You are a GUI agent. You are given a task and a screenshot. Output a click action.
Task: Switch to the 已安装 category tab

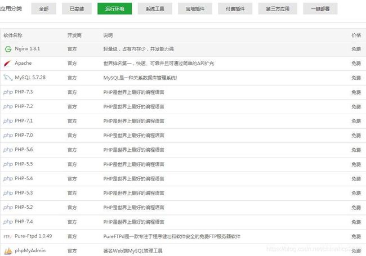pyautogui.click(x=77, y=8)
